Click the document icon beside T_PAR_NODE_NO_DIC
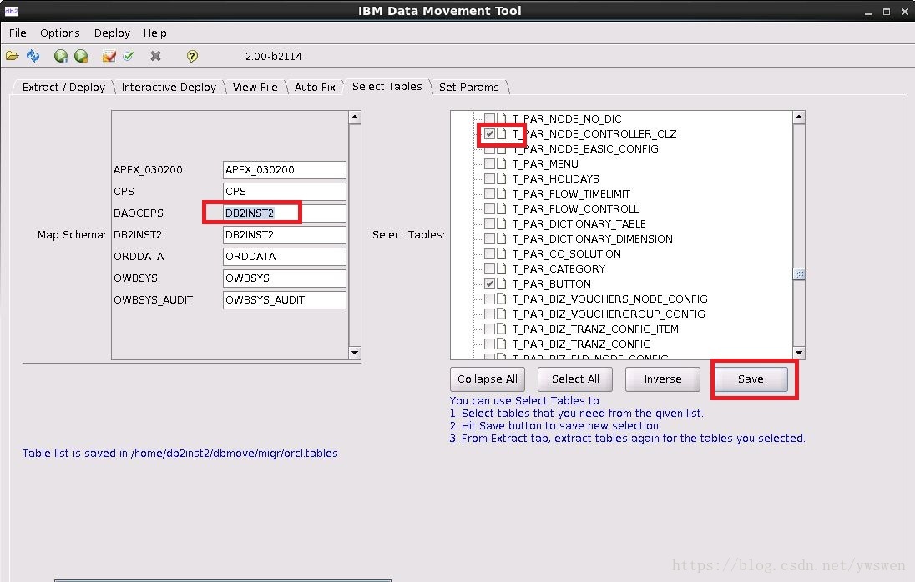 point(501,118)
